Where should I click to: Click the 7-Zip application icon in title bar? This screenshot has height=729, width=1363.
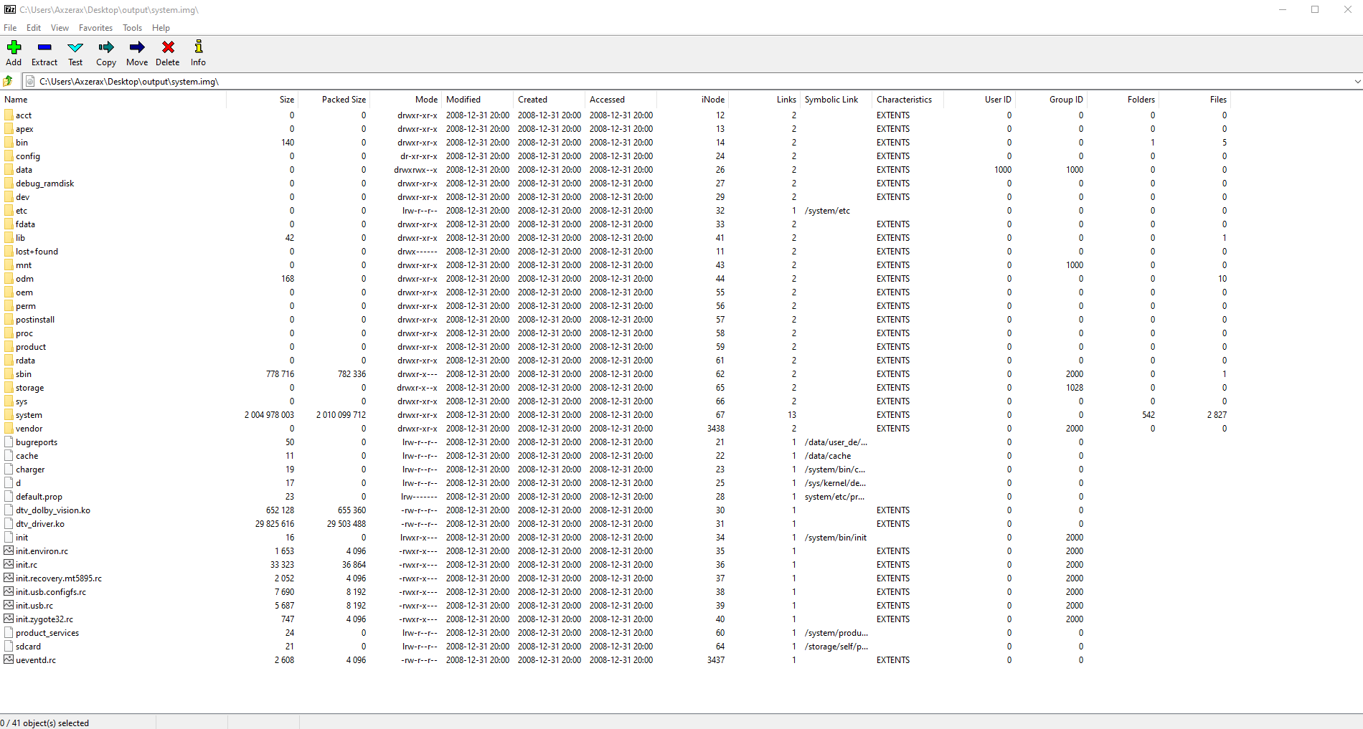click(10, 9)
